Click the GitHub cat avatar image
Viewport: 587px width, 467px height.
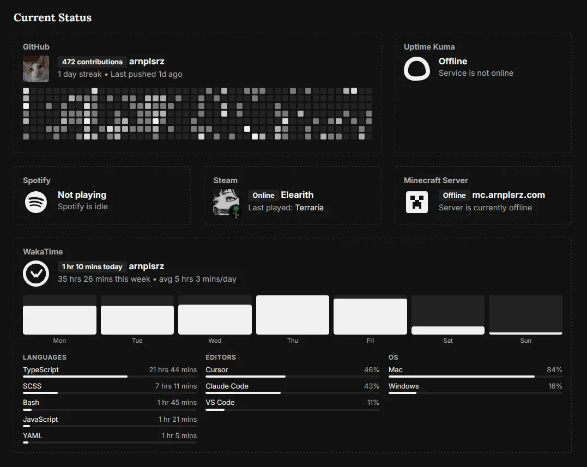tap(36, 69)
